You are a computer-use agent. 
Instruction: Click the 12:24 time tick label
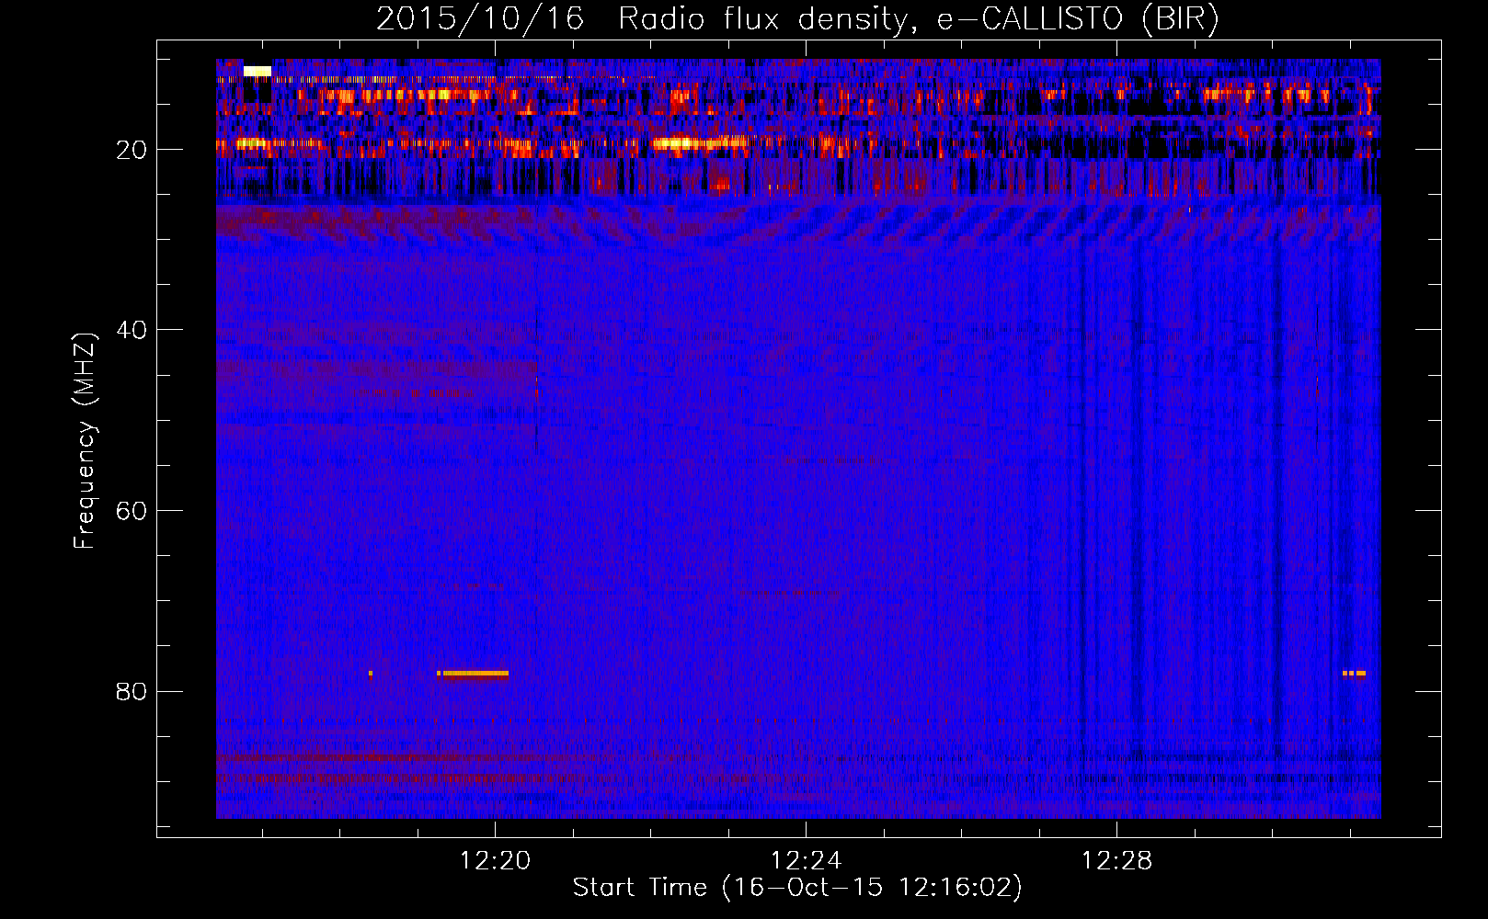click(x=806, y=861)
